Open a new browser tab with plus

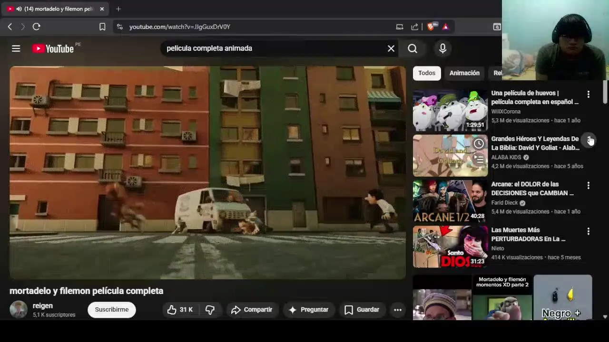118,9
